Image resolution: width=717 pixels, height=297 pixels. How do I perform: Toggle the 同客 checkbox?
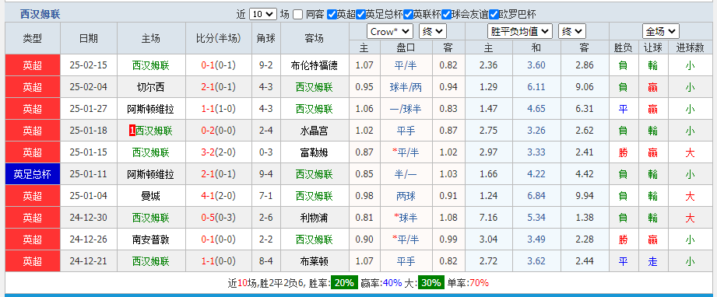tap(297, 15)
